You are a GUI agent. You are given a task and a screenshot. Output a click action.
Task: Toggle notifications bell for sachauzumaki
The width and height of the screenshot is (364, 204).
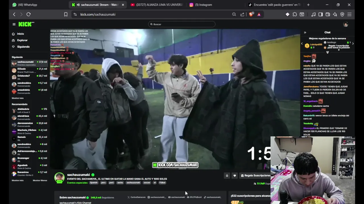coord(227,176)
